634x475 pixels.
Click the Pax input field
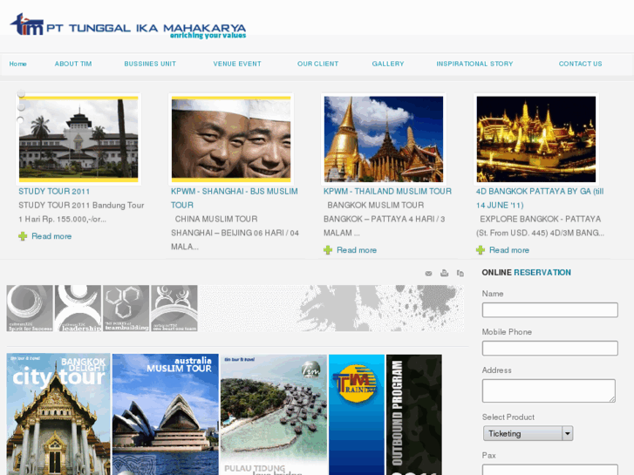(x=550, y=470)
